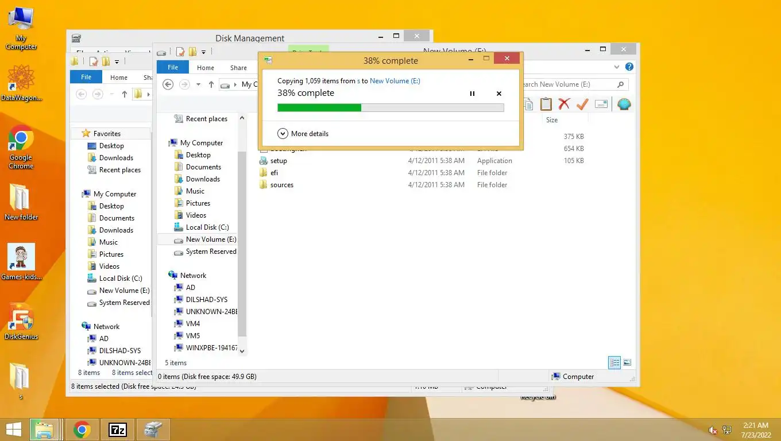
Task: Expand More details in the copy dialog
Action: click(x=303, y=134)
